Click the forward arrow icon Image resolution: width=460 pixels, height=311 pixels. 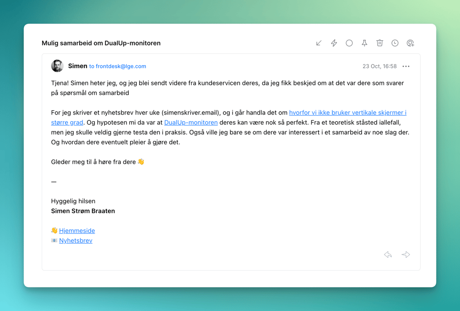pos(406,254)
